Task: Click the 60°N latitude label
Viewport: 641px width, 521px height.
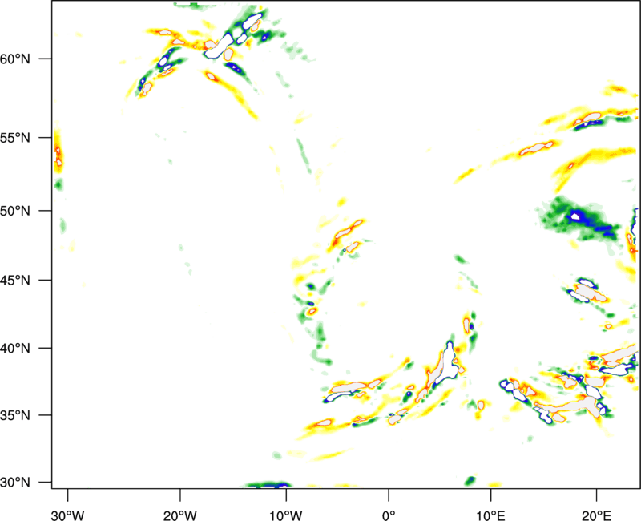Action: [15, 59]
